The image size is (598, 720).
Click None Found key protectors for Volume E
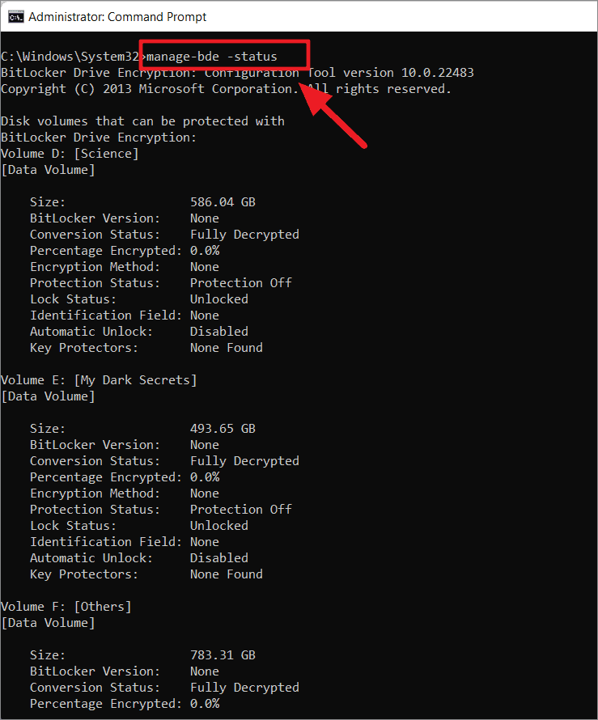[227, 574]
